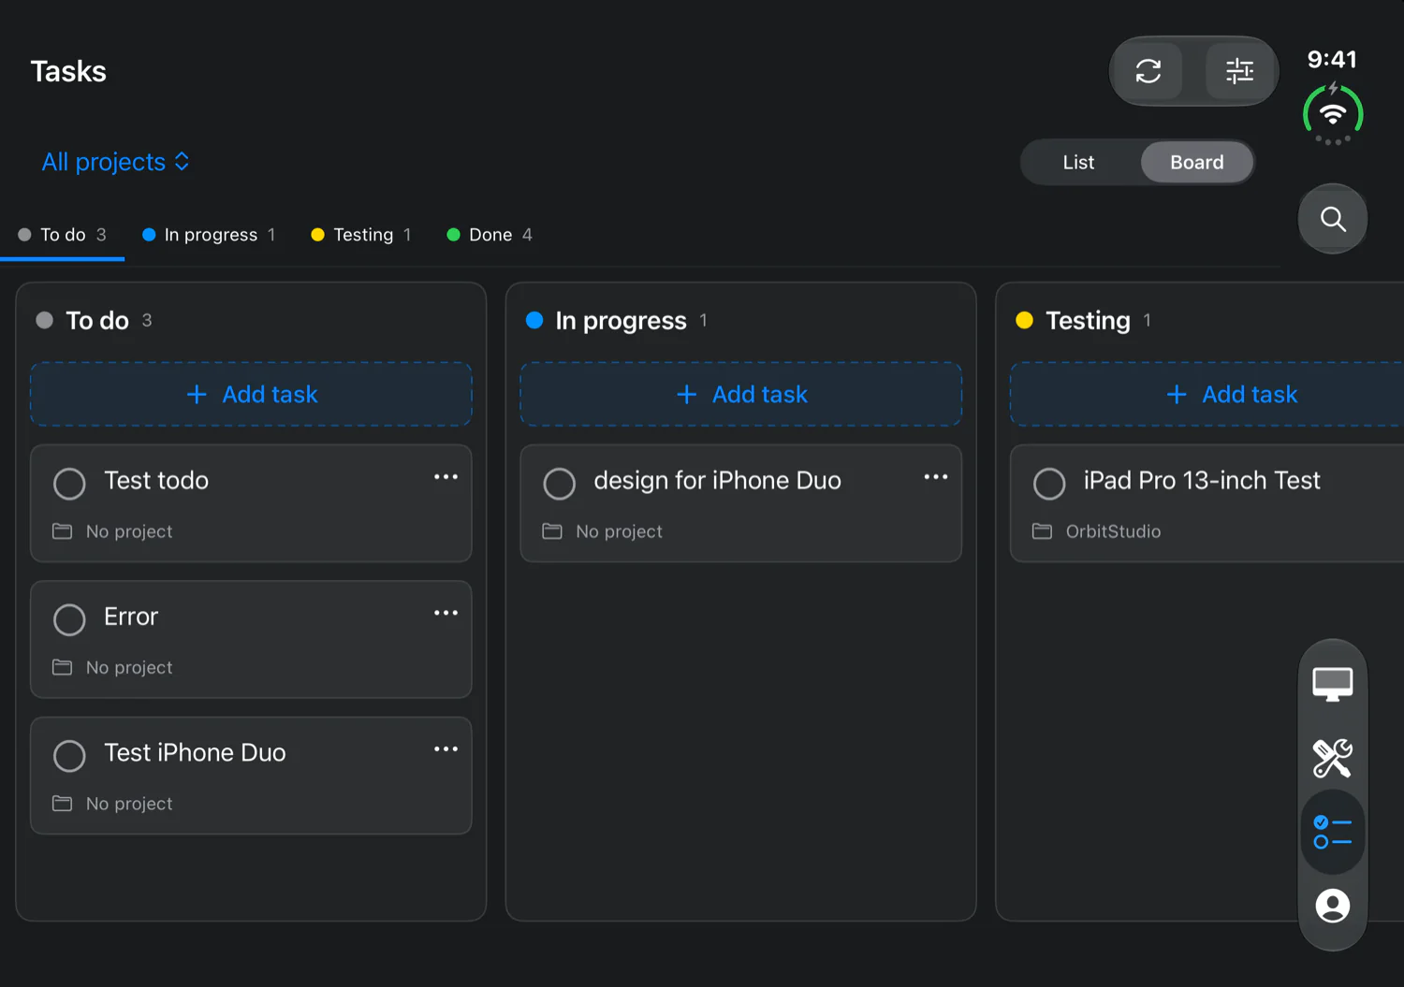The height and width of the screenshot is (987, 1404).
Task: Switch to List view
Action: [1078, 163]
